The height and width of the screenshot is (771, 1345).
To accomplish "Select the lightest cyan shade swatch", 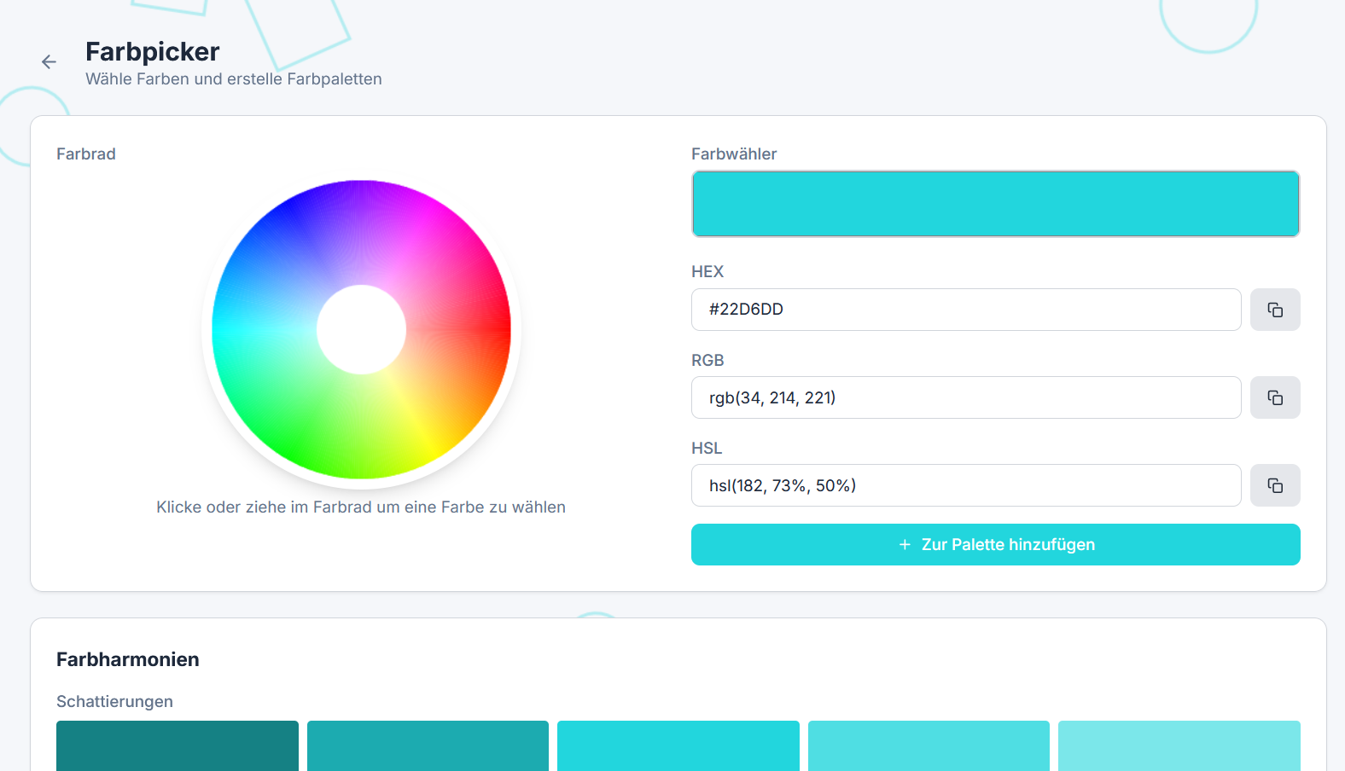I will (x=1179, y=745).
